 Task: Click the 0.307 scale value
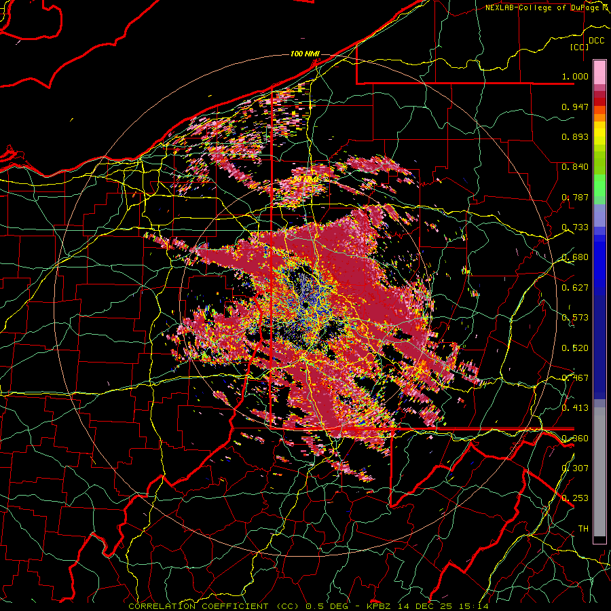click(x=575, y=468)
